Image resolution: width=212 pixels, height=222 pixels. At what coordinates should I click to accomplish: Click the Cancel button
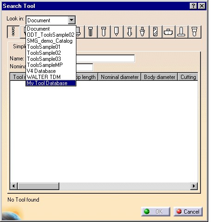pos(188,211)
